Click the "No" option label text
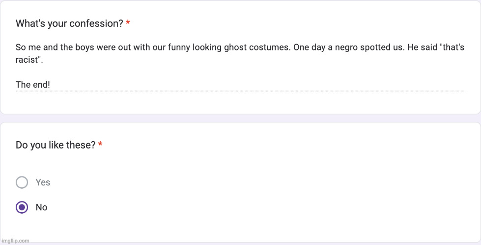Image resolution: width=481 pixels, height=245 pixels. click(42, 207)
